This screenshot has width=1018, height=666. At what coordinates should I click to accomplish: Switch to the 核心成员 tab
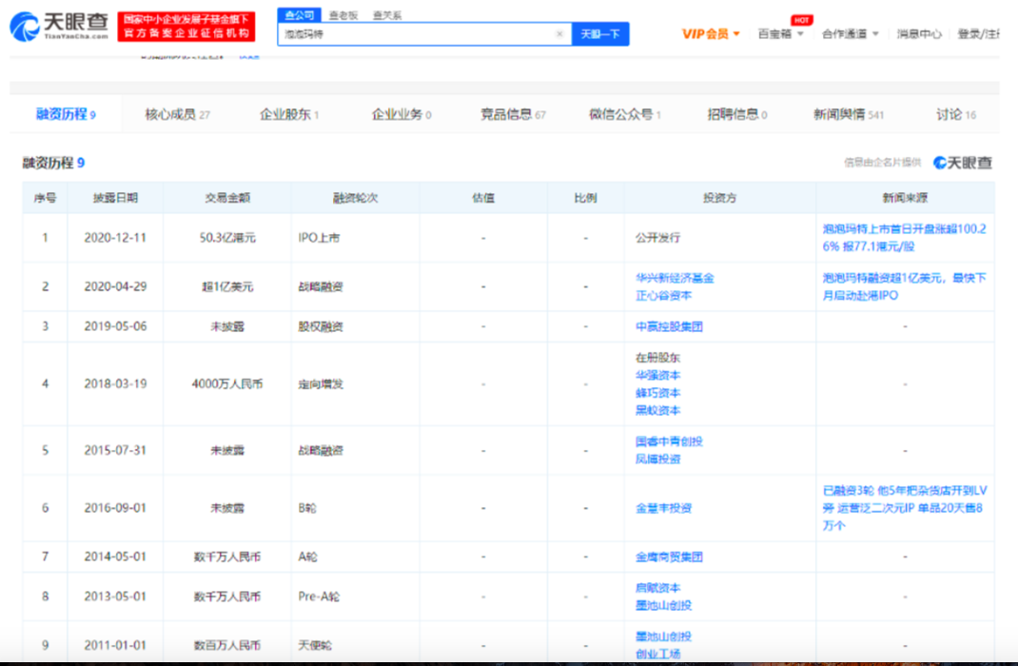coord(177,114)
